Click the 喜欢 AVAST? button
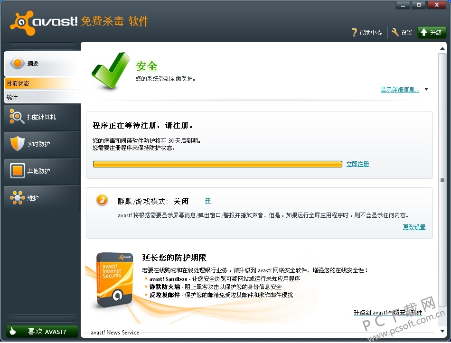 tap(42, 332)
